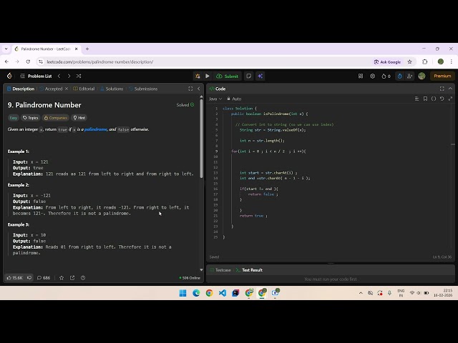Click the debugger icon beside Run
Screen dimensions: 458x343
pyautogui.click(x=198, y=76)
